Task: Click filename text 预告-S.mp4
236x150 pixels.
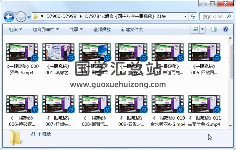Action: pos(22,73)
